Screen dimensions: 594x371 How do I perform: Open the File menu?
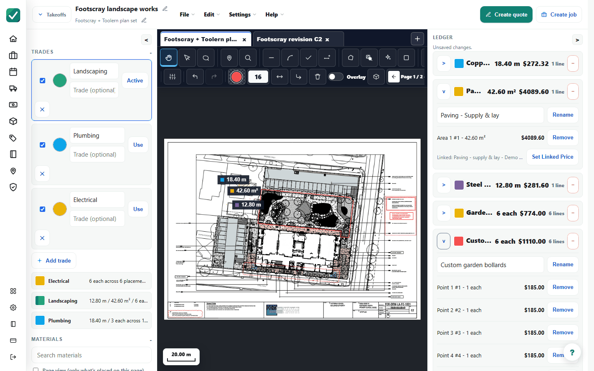187,14
